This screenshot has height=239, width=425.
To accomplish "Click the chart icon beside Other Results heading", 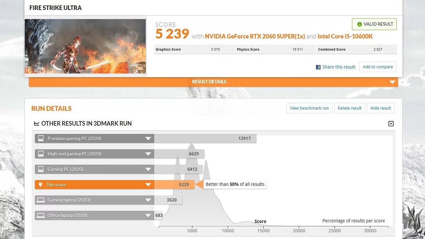I will (x=36, y=124).
